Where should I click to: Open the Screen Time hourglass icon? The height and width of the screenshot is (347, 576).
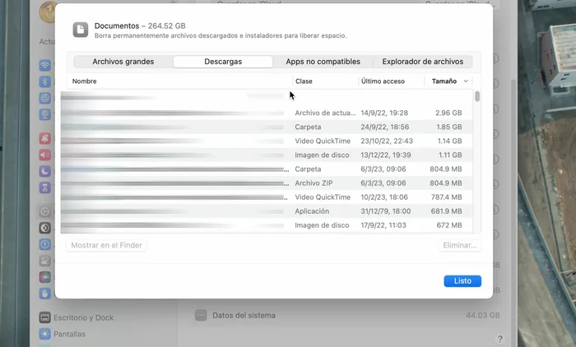point(44,187)
